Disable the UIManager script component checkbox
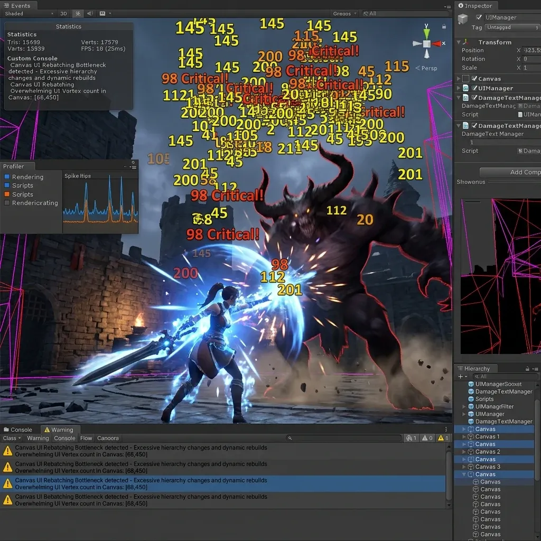This screenshot has width=541, height=541. point(474,88)
